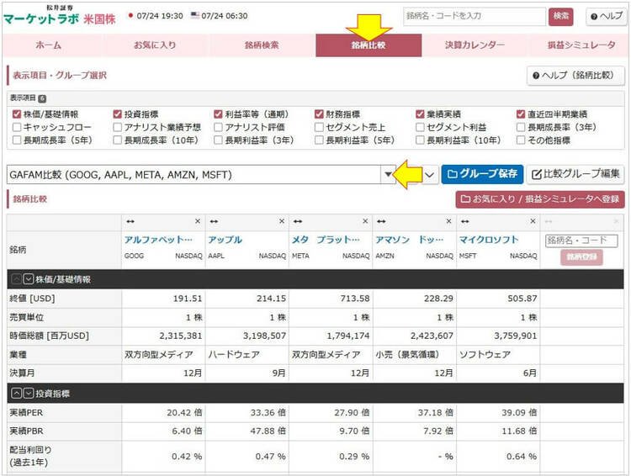Image resolution: width=631 pixels, height=476 pixels.
Task: Click the 銘柄登録 button in last column
Action: (x=581, y=257)
